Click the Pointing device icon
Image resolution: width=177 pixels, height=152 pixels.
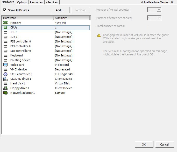(x=5, y=60)
